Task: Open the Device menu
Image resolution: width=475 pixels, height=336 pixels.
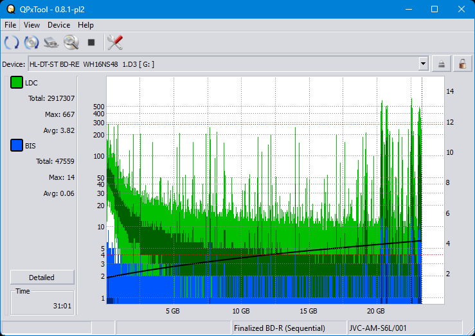Action: tap(58, 25)
